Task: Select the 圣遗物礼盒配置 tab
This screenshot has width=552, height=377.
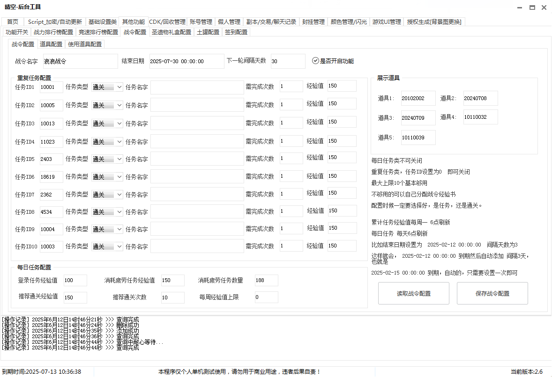Action: coord(171,32)
